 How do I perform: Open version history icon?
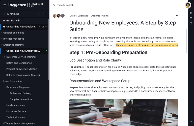pyautogui.click(x=191, y=23)
